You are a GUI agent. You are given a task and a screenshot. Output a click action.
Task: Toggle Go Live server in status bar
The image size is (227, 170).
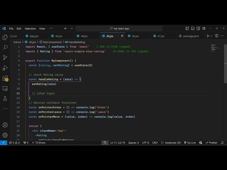pyautogui.click(x=190, y=143)
